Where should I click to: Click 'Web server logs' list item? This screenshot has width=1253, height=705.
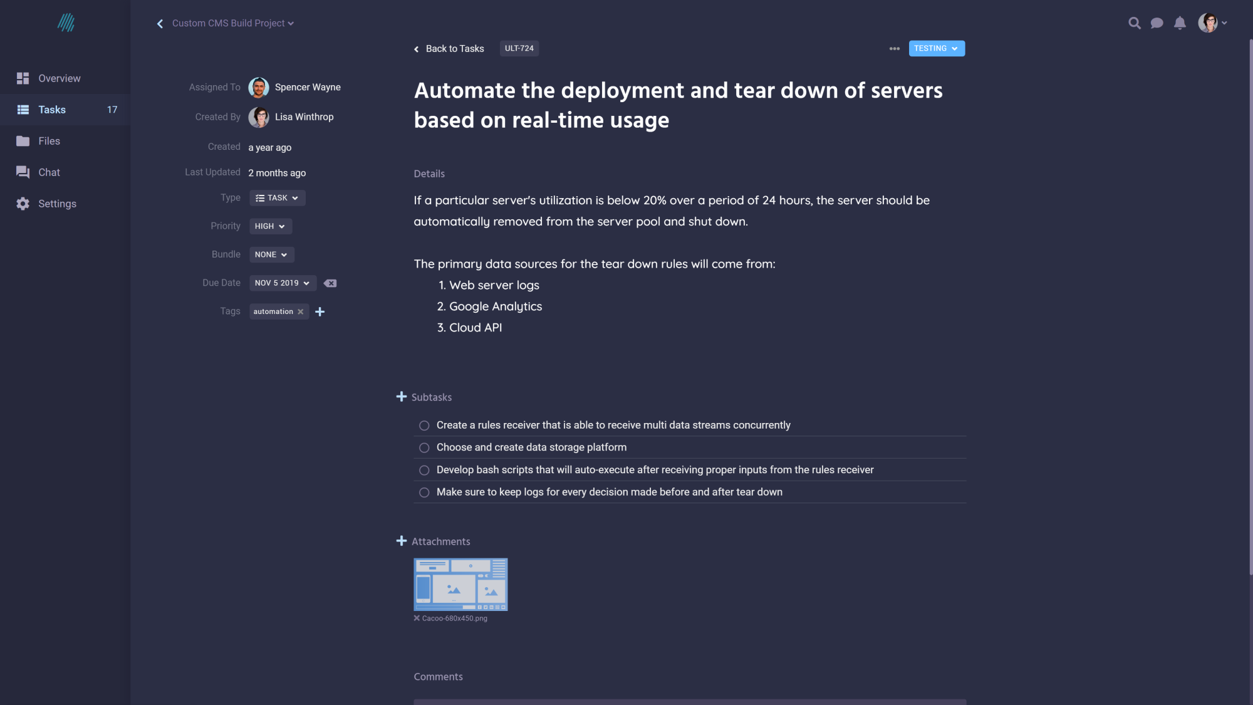click(x=494, y=285)
